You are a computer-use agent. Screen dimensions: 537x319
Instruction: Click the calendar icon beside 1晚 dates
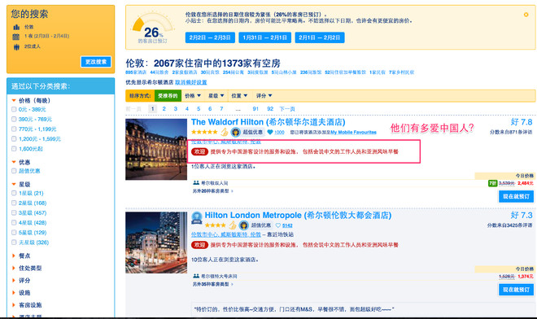coord(16,37)
